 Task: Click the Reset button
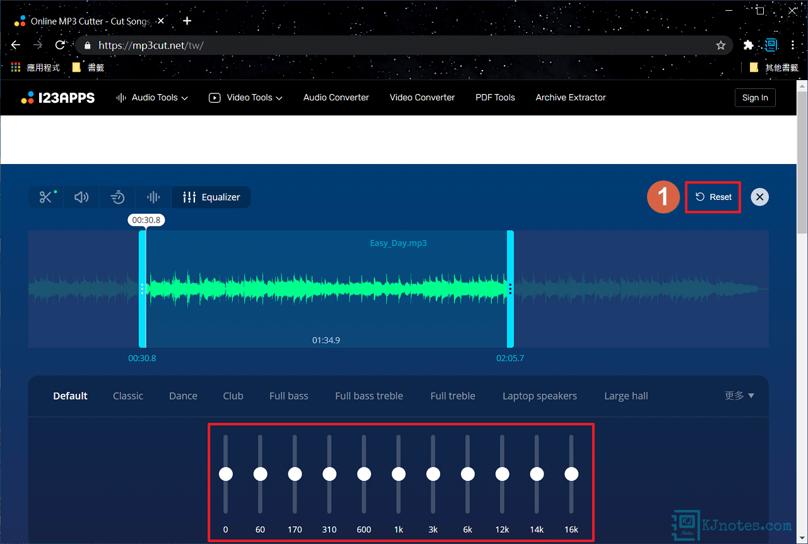[713, 196]
